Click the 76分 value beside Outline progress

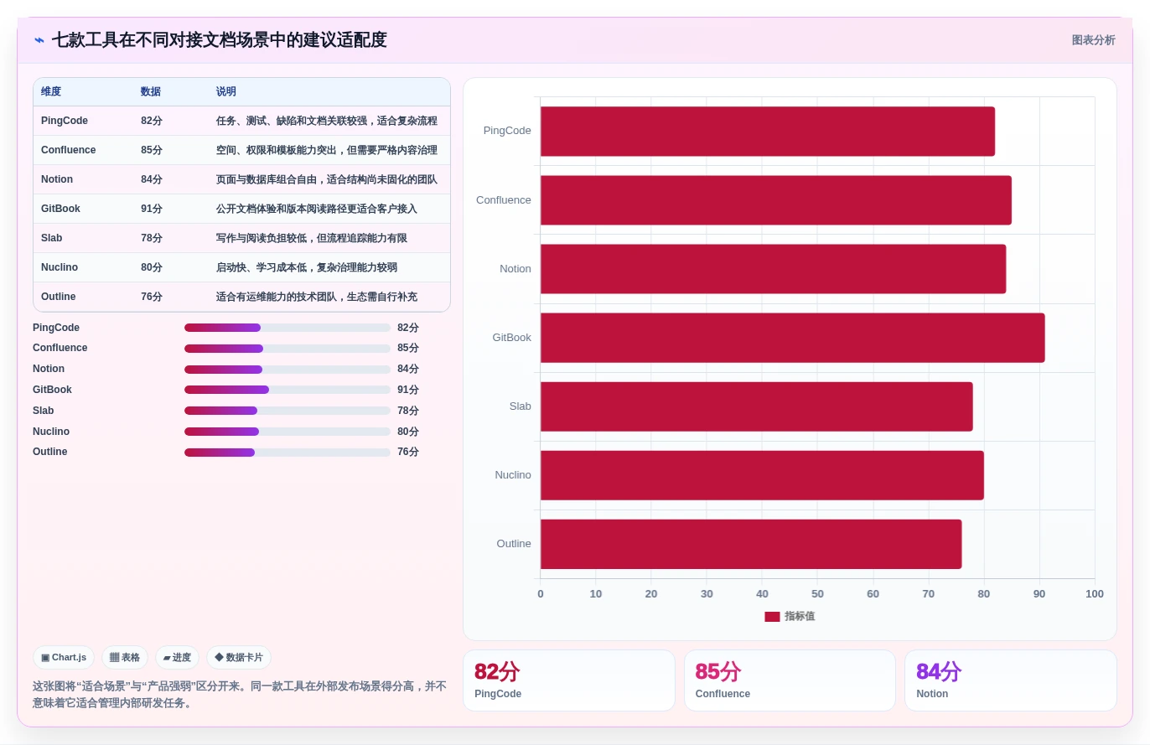[408, 453]
